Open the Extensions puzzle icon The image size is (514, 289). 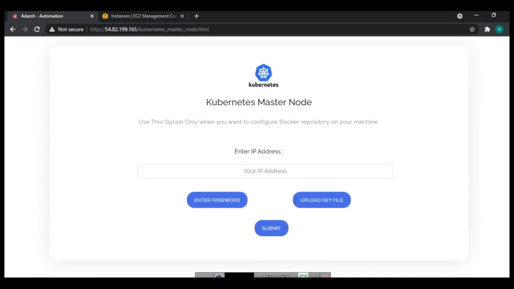point(487,29)
